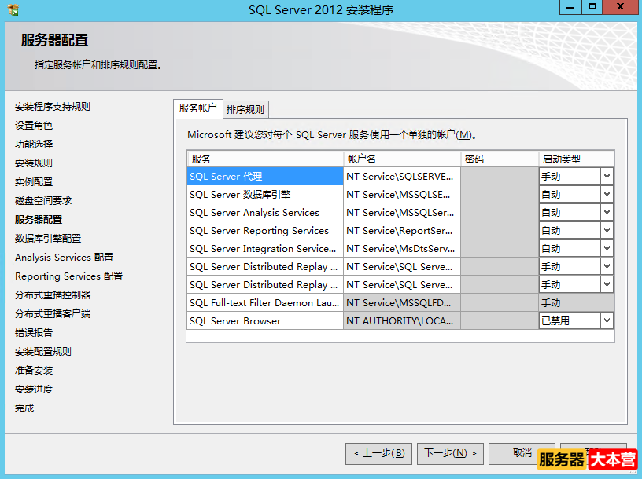Viewport: 642px width, 479px height.
Task: Click Analysis Services 配置 step in the sidebar
Action: pos(64,257)
